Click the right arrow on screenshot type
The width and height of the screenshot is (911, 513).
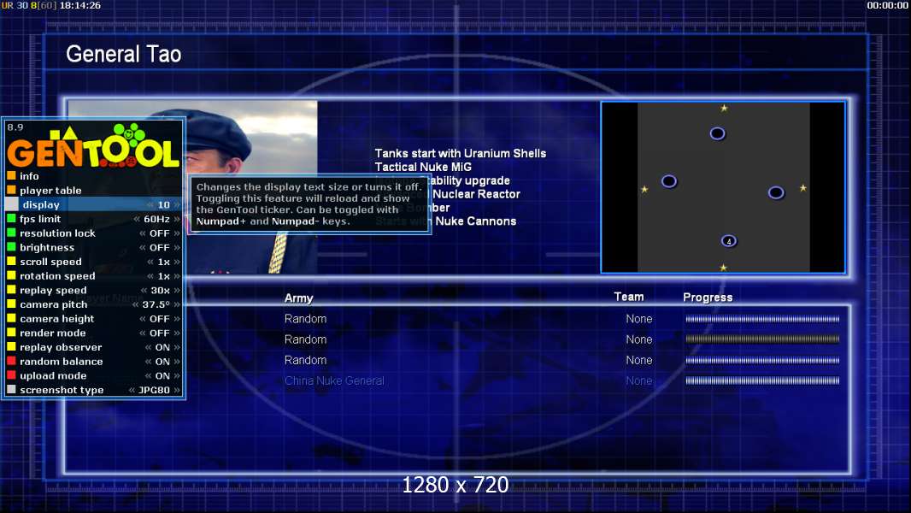(x=177, y=390)
